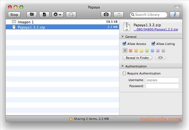Click the camera screenshot icon

pyautogui.click(x=106, y=14)
